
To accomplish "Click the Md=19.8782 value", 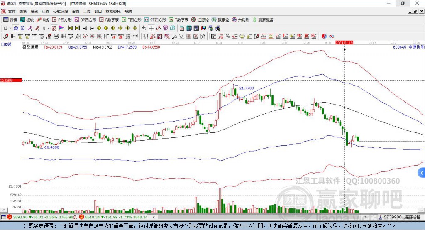I will coord(103,47).
